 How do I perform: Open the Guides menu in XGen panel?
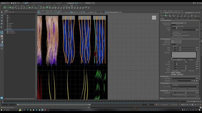click(175, 11)
